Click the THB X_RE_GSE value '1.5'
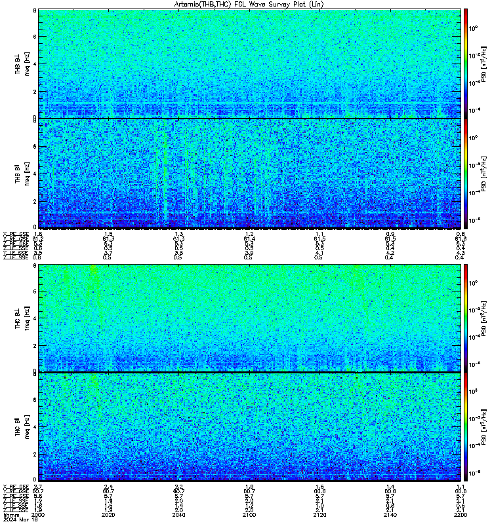 [108, 234]
